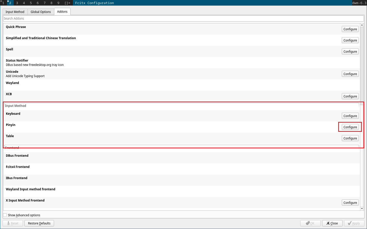Open the Global Options tab
Image resolution: width=367 pixels, height=229 pixels.
click(41, 12)
